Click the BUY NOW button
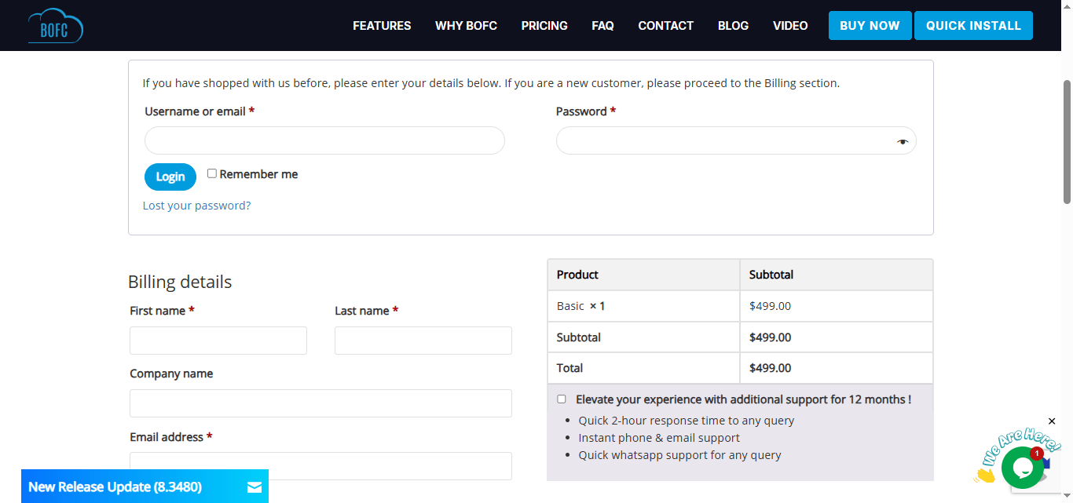Image resolution: width=1073 pixels, height=503 pixels. (x=870, y=25)
